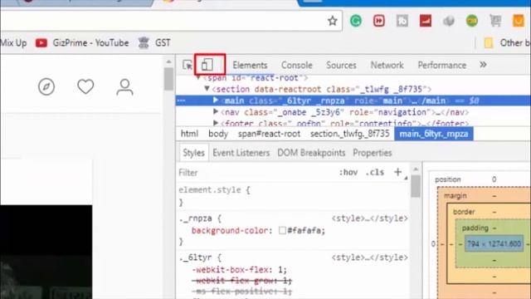Click the gray square extension icon
Viewport: 531px width, 299px height.
pos(402,21)
